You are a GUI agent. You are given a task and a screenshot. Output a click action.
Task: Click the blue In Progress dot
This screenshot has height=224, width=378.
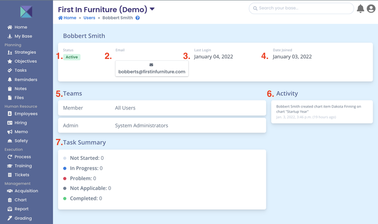point(65,168)
